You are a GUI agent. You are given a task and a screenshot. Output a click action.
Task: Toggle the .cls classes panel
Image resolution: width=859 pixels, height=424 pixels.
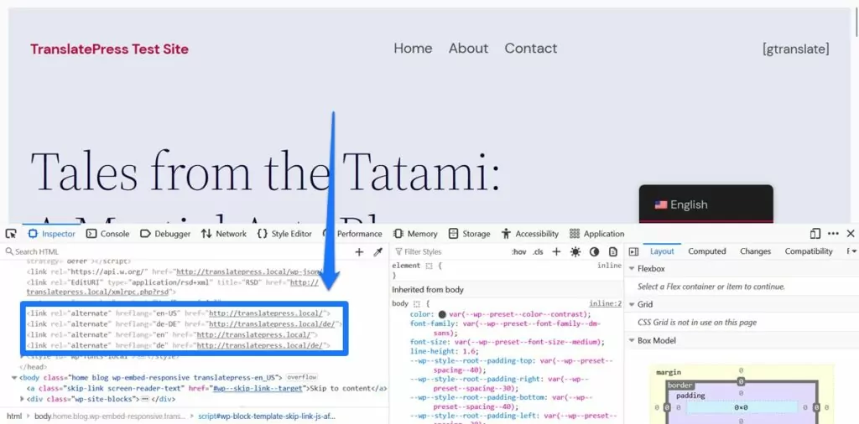538,251
